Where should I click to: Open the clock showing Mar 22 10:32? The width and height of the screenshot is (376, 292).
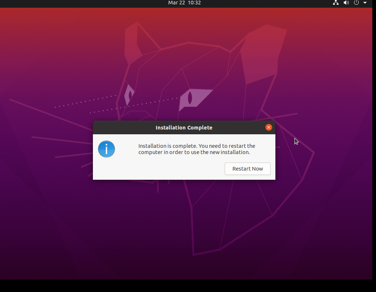coord(184,3)
